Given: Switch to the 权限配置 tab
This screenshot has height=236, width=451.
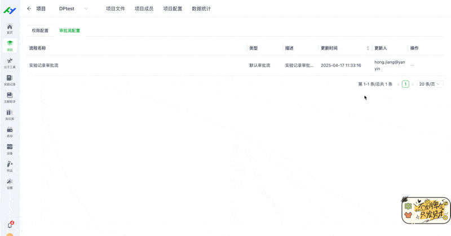Looking at the screenshot, I should pyautogui.click(x=40, y=30).
